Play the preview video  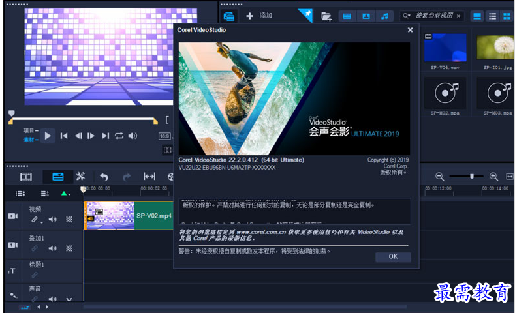(48, 136)
